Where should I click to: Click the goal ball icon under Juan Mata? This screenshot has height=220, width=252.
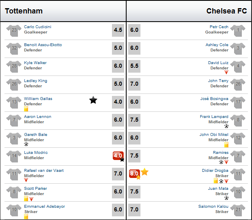coord(226,198)
